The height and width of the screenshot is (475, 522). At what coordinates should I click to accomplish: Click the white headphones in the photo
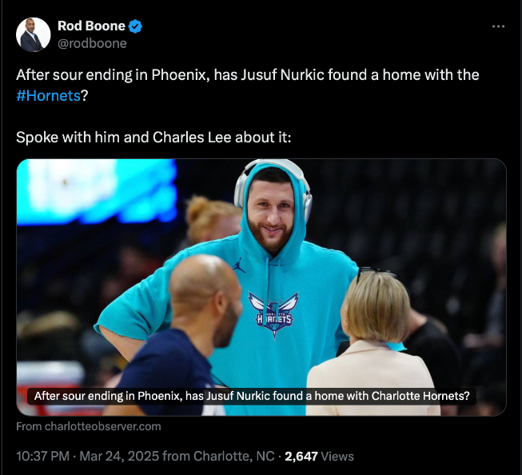[273, 186]
